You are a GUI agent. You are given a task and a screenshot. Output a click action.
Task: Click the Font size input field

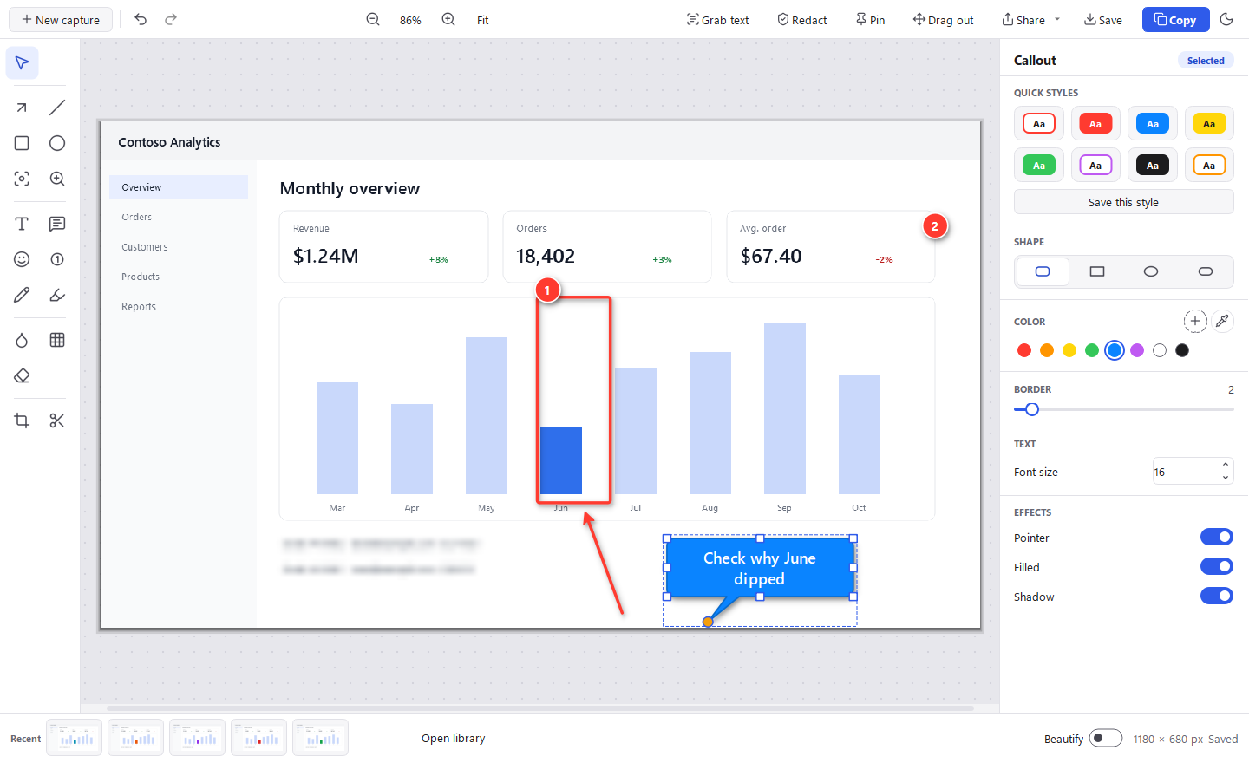[x=1185, y=472]
